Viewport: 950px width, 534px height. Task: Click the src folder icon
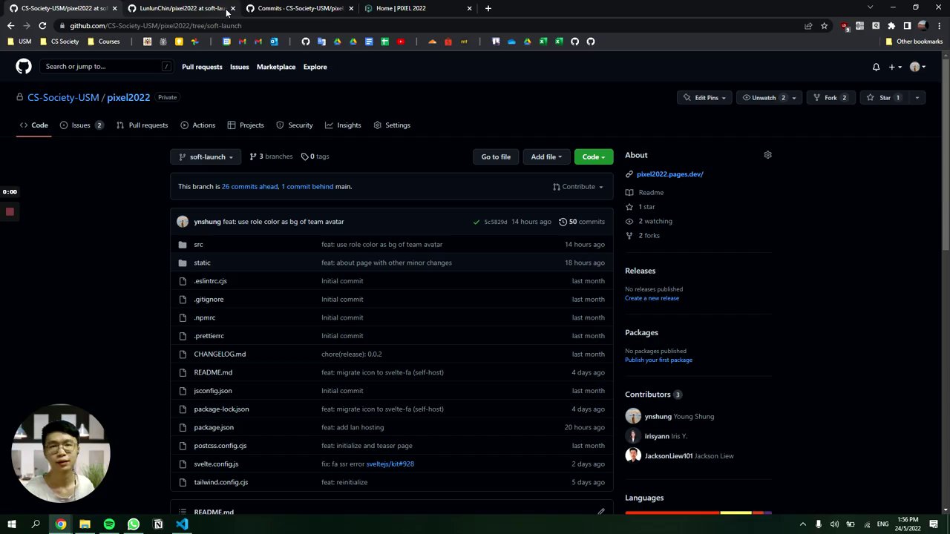tap(183, 245)
